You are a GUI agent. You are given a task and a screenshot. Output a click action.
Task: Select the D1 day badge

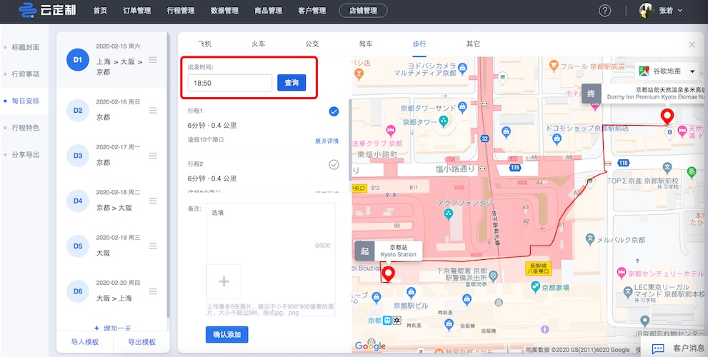tap(78, 59)
